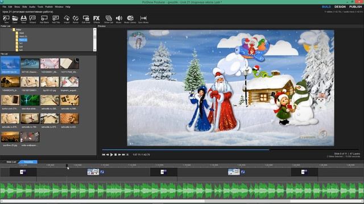Screen dimensions: 364x204
Task: Click the timeline horizontal scrollbar thumb
Action: (247, 202)
